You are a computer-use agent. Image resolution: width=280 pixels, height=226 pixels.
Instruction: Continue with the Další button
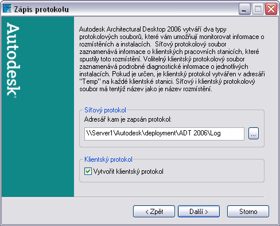(x=199, y=212)
